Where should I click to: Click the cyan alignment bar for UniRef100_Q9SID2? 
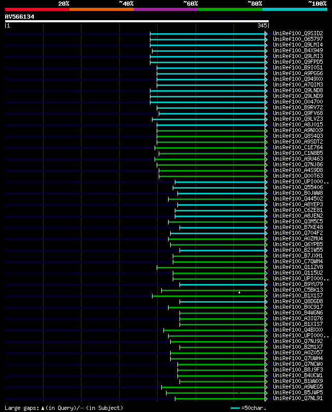208,34
